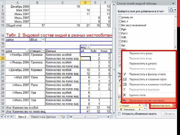Screen dimensions: 180x135
Task: Enable the Odh1 field checkbox
Action: coord(120,41)
